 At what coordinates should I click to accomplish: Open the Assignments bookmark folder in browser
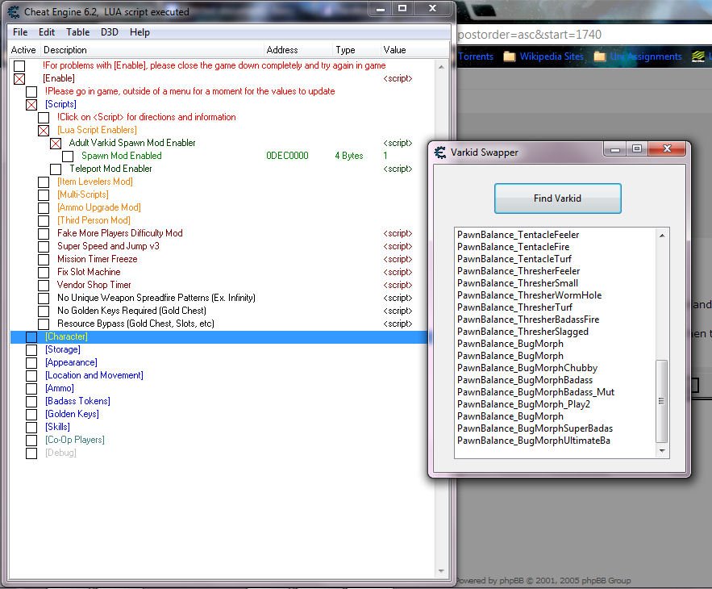(638, 56)
